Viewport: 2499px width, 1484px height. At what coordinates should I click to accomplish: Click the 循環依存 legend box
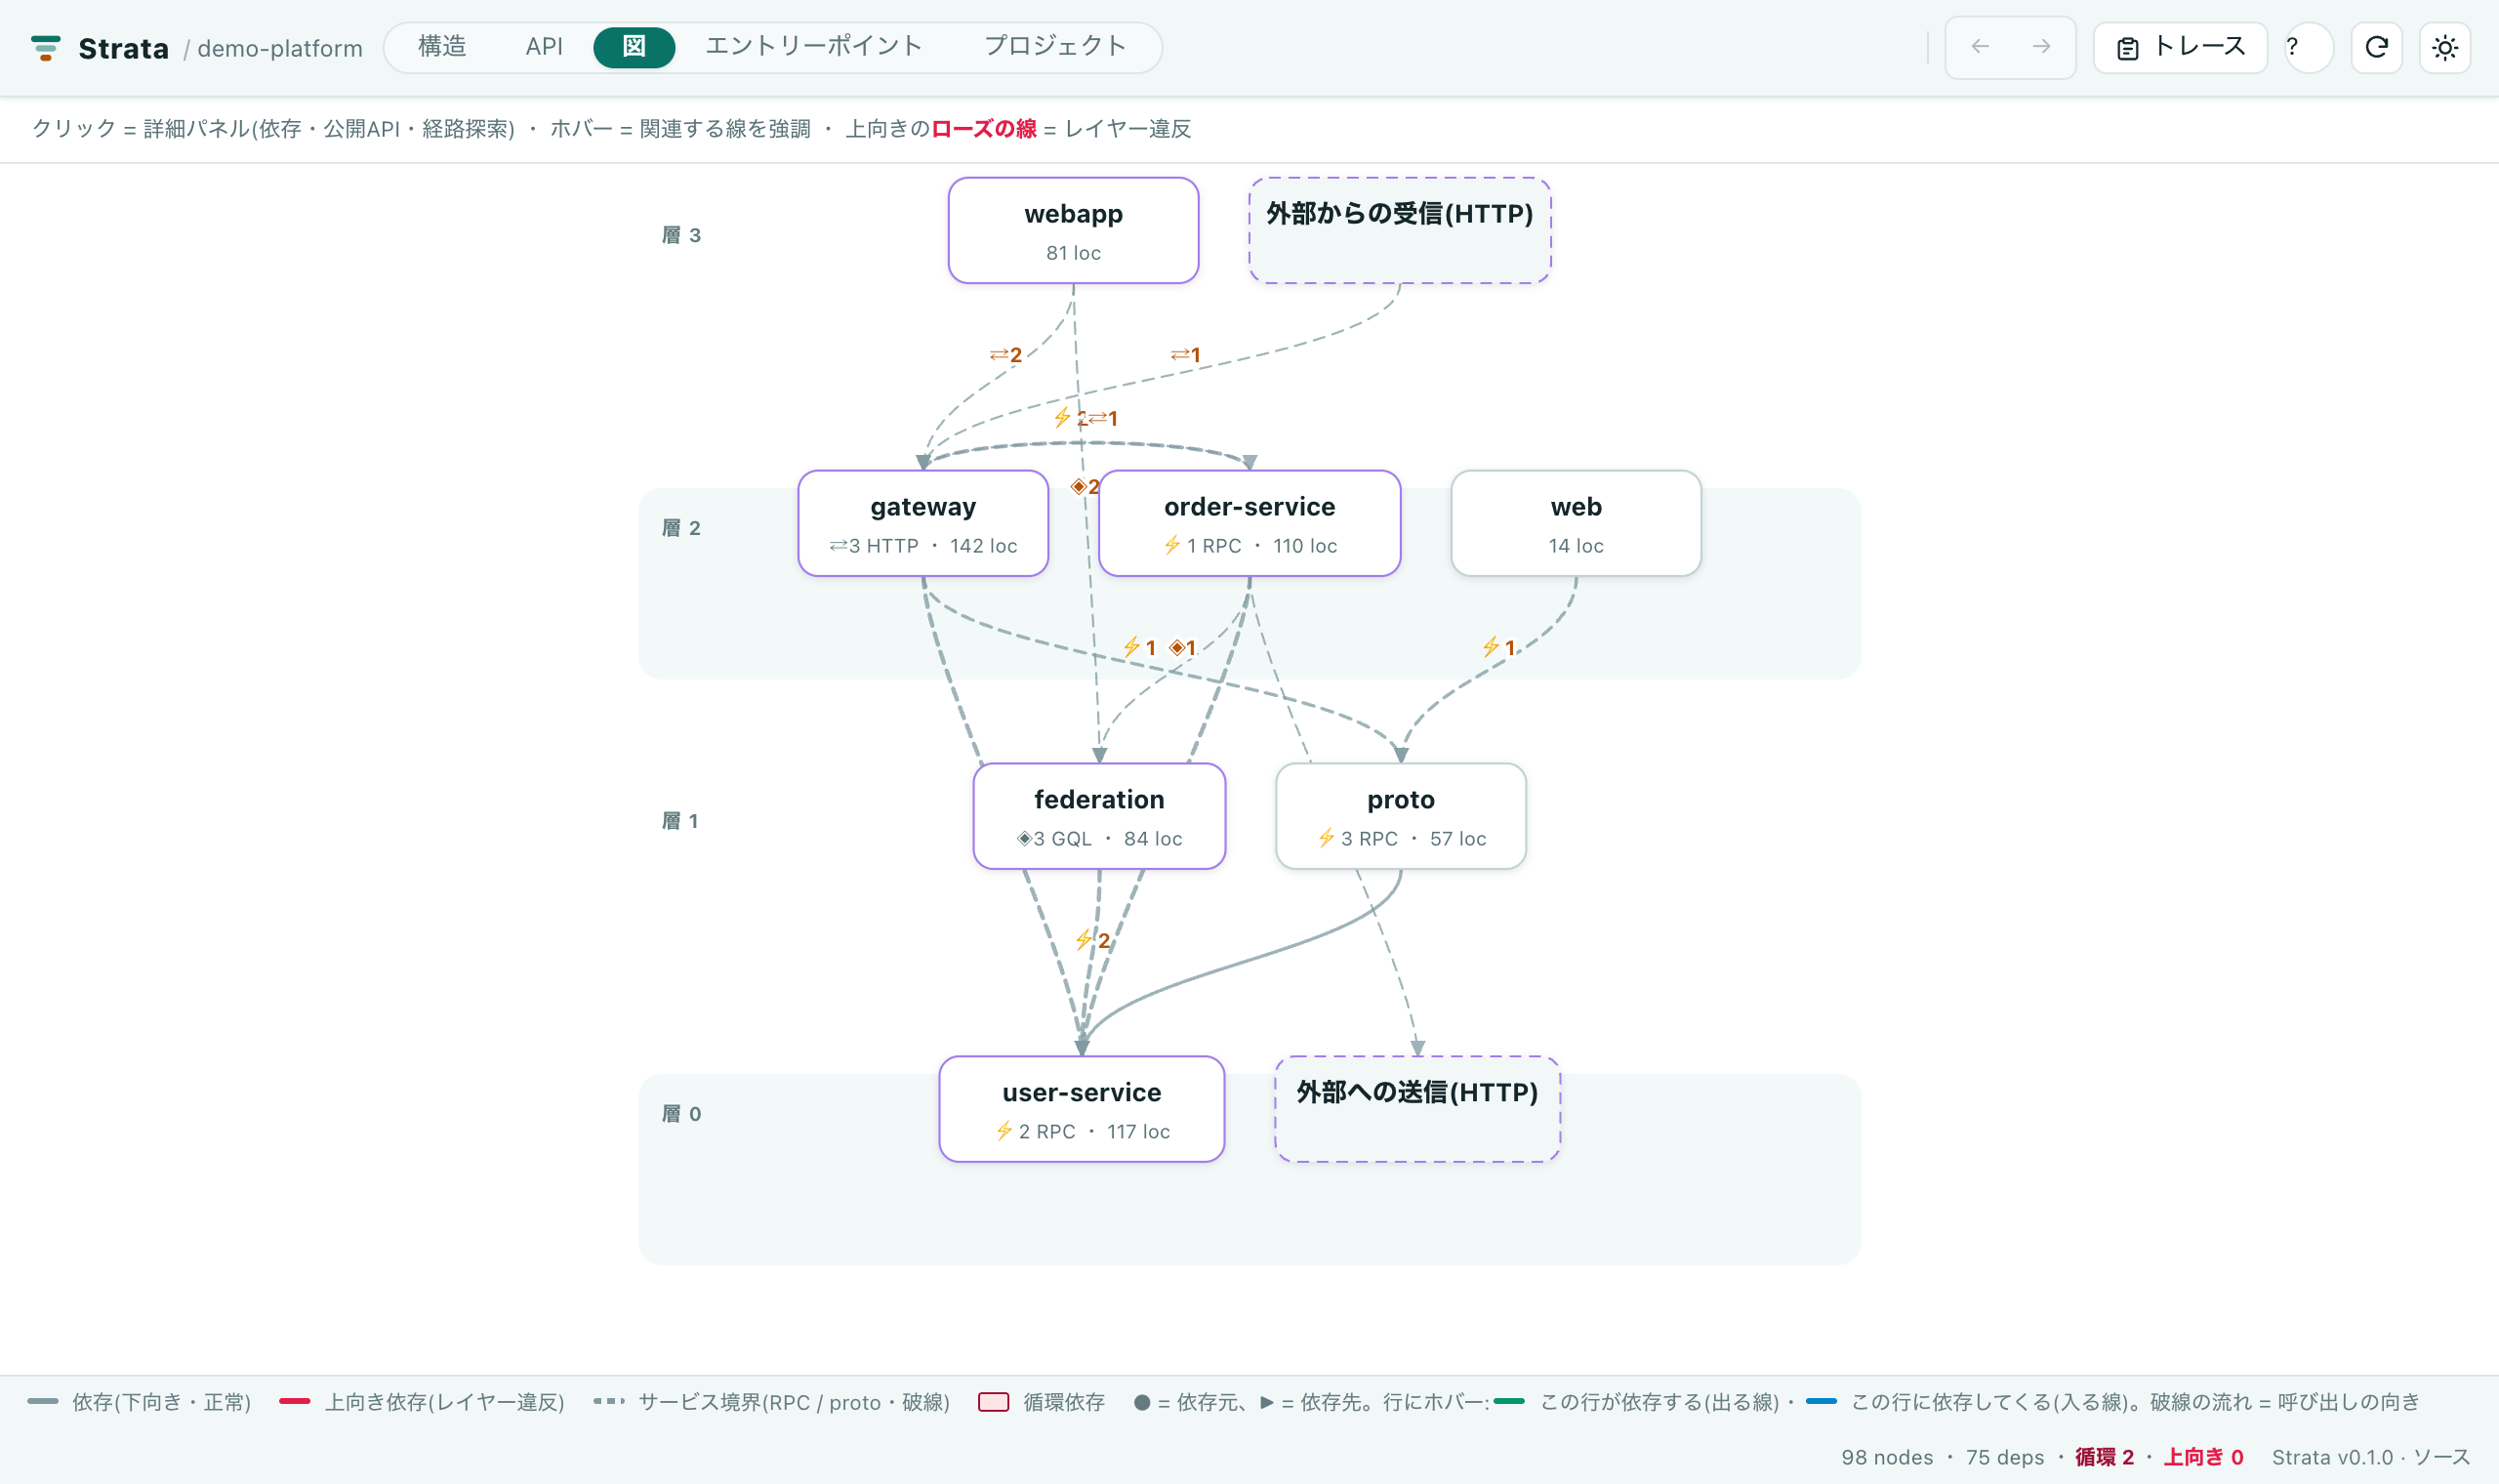[x=994, y=1402]
